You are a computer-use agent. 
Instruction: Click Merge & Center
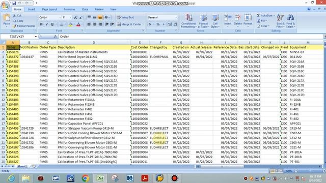pyautogui.click(x=130, y=24)
